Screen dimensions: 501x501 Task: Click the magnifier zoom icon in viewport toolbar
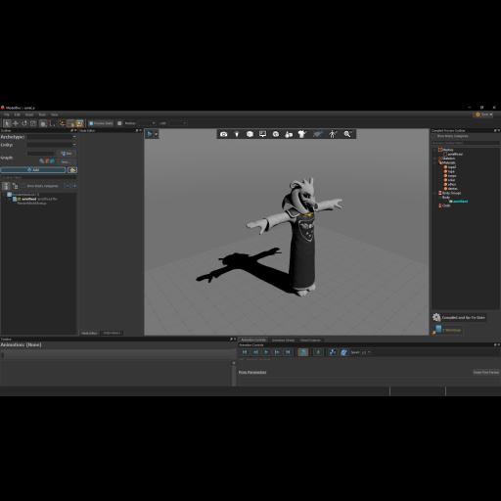point(347,134)
